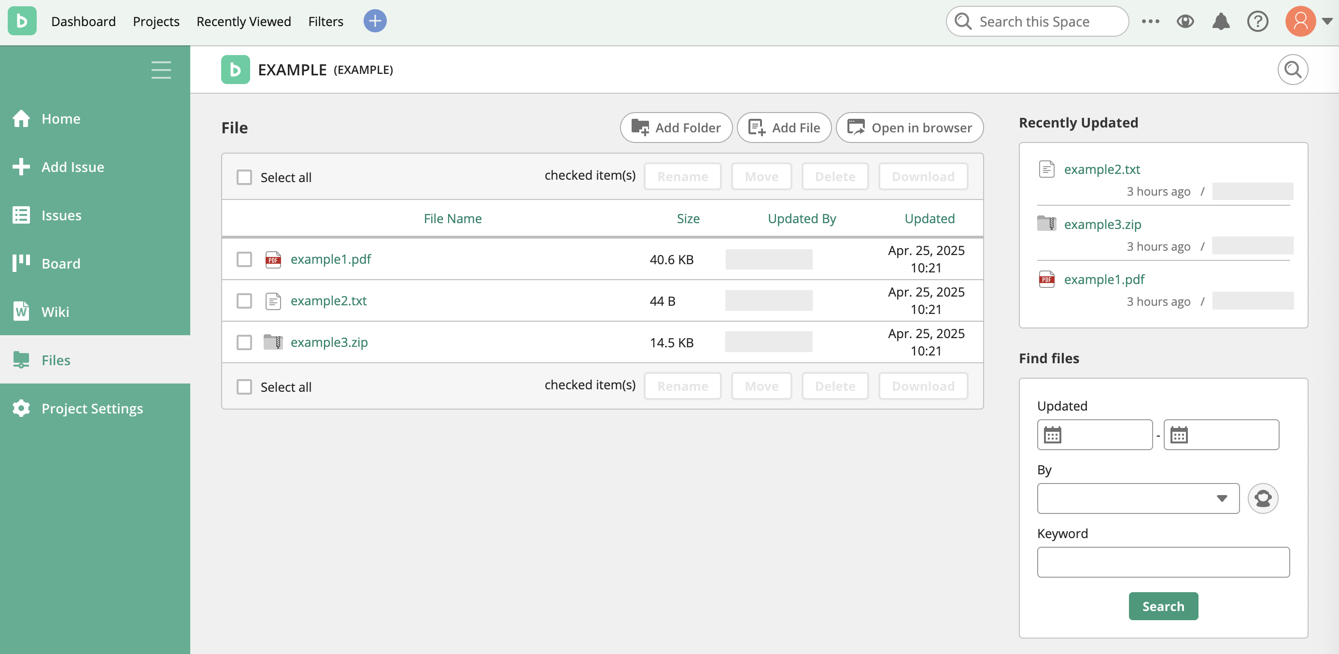The height and width of the screenshot is (654, 1339).
Task: Click zip icon in Recently Updated
Action: coord(1046,223)
